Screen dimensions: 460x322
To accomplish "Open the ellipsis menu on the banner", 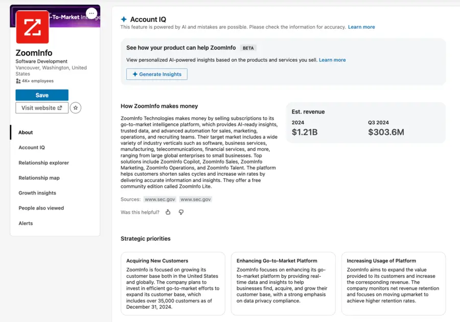I will 91,13.
